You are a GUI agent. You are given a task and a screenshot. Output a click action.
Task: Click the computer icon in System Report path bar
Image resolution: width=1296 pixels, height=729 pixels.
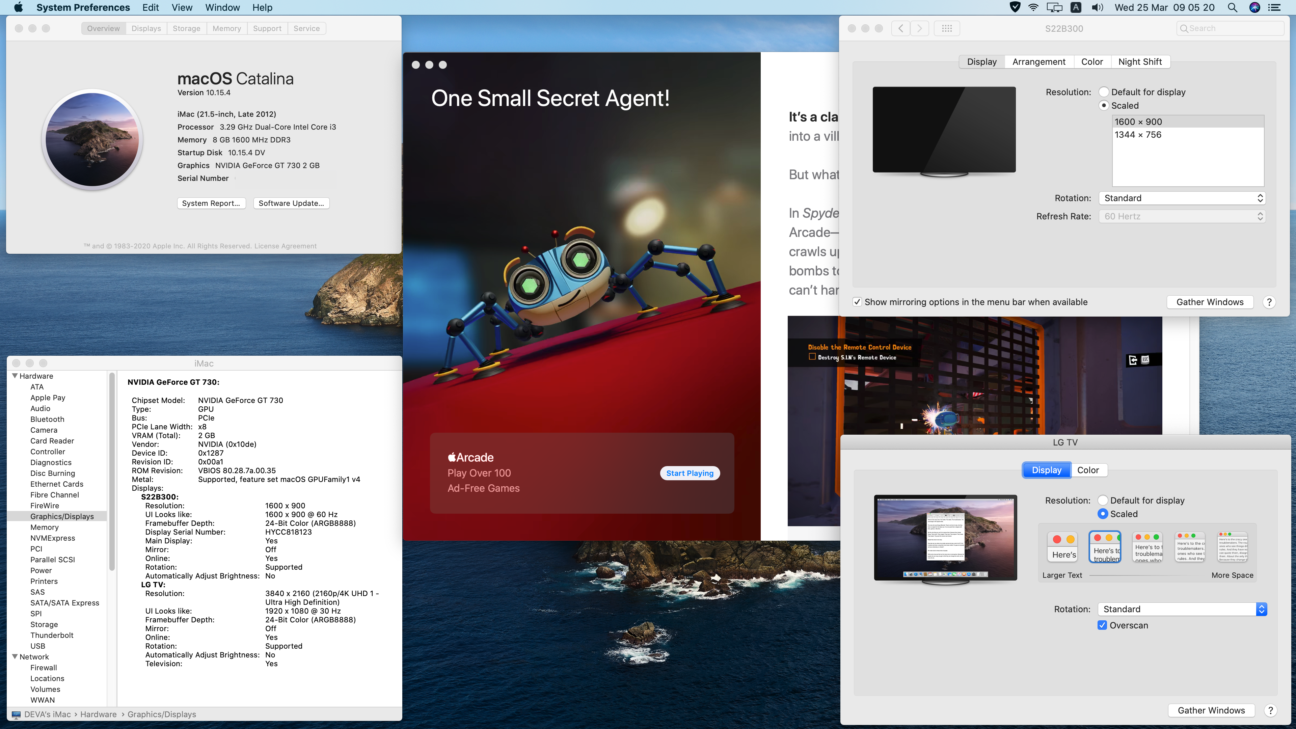[16, 714]
